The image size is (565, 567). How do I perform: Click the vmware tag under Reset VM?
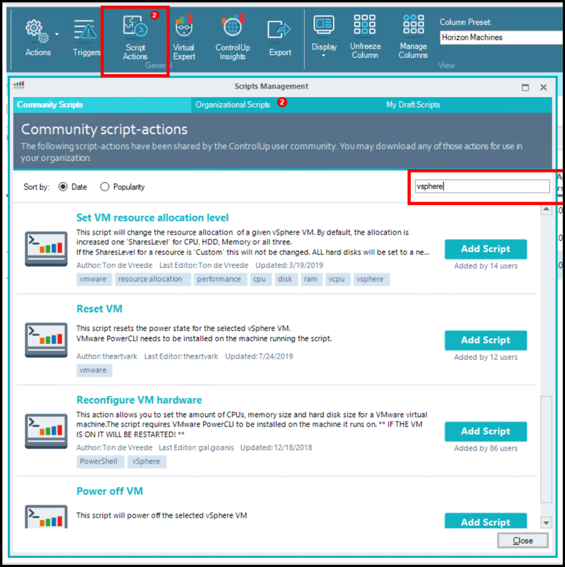coord(94,371)
